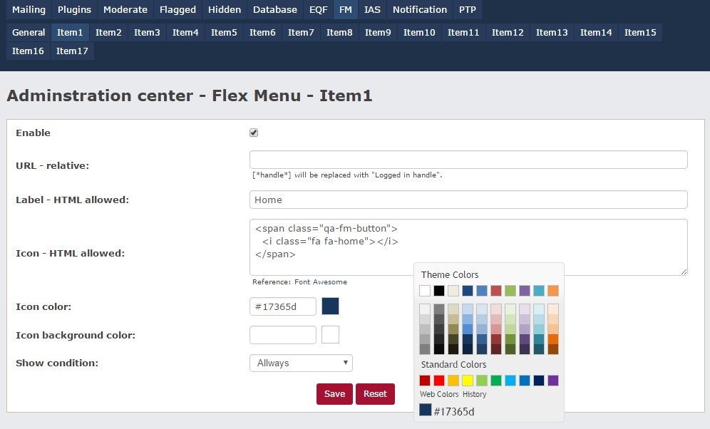Click the Icon color preview swatch
Image resolution: width=710 pixels, height=429 pixels.
(330, 306)
